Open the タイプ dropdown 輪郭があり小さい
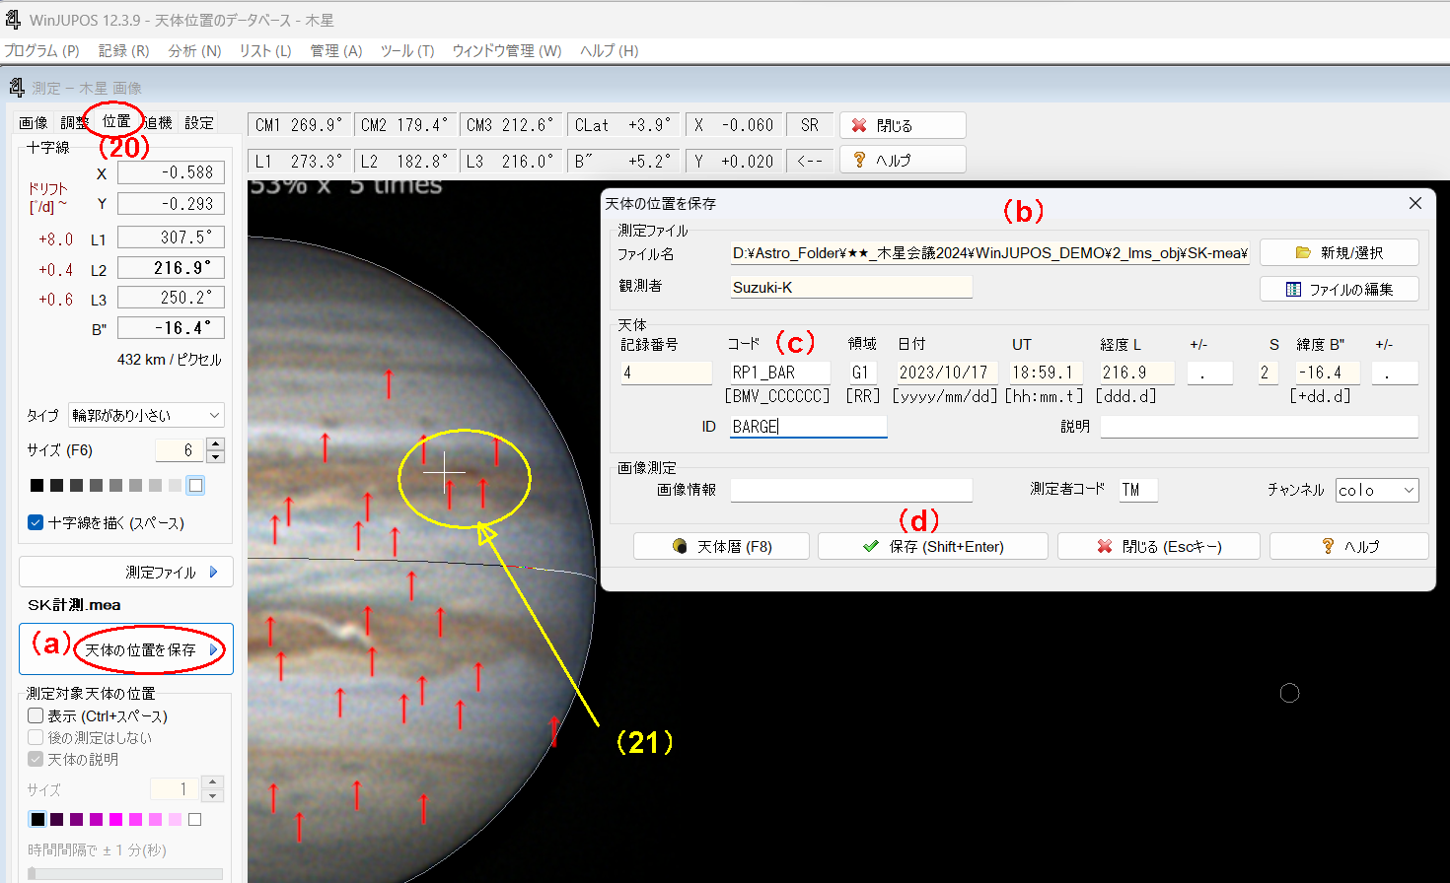Viewport: 1450px width, 883px height. point(146,415)
